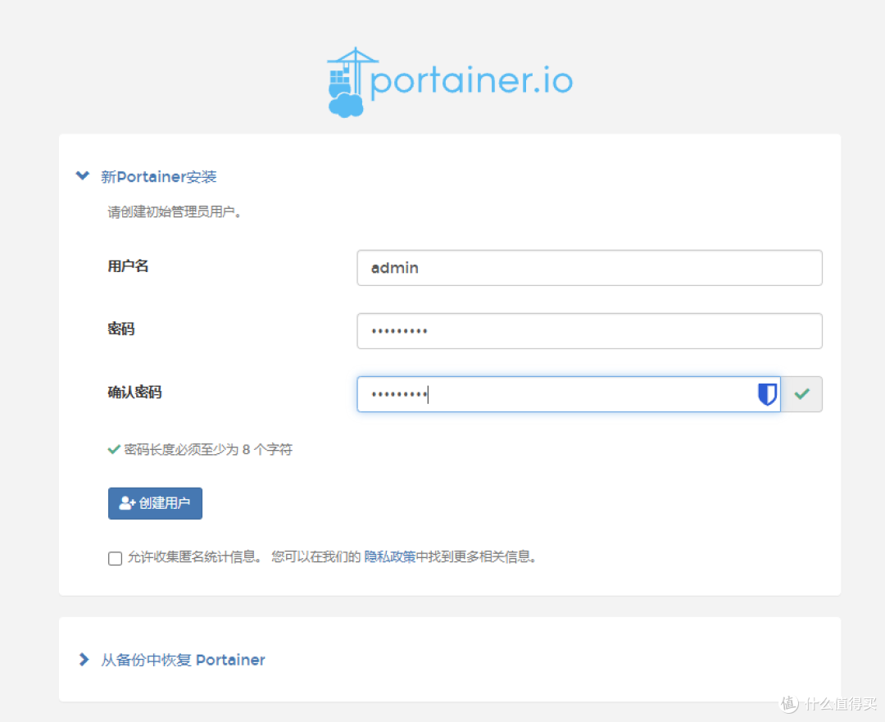885x722 pixels.
Task: Open the 隐私政策 link
Action: pyautogui.click(x=389, y=557)
